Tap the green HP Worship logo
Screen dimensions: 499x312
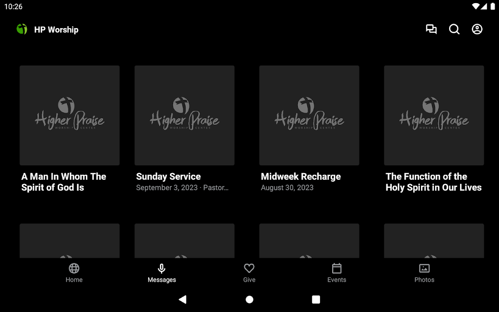[x=22, y=29]
